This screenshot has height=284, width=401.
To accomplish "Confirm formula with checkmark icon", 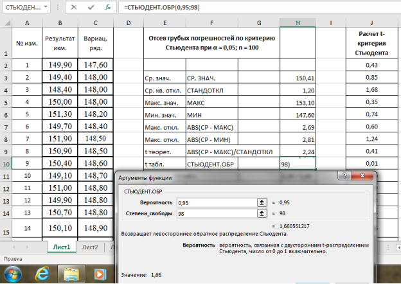I will [91, 7].
